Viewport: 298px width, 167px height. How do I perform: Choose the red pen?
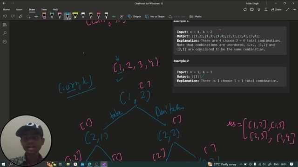[98, 16]
